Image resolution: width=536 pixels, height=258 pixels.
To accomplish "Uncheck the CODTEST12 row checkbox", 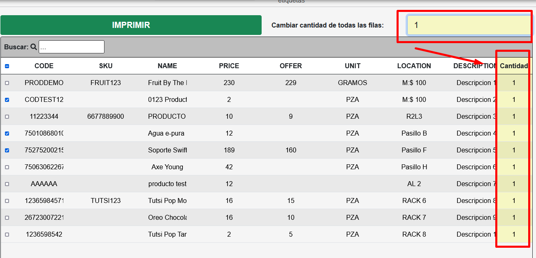I will tap(7, 100).
